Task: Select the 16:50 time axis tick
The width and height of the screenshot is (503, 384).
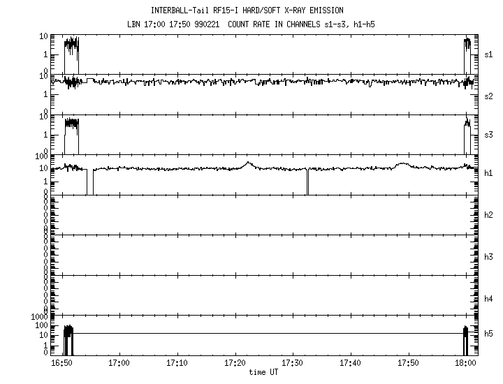Action: (x=62, y=364)
